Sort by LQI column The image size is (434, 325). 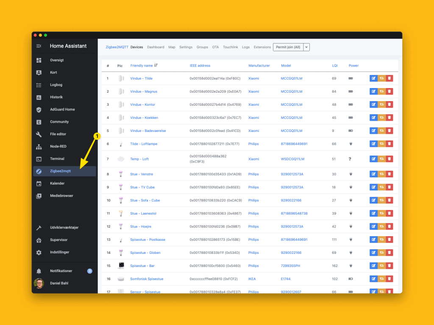pyautogui.click(x=335, y=66)
